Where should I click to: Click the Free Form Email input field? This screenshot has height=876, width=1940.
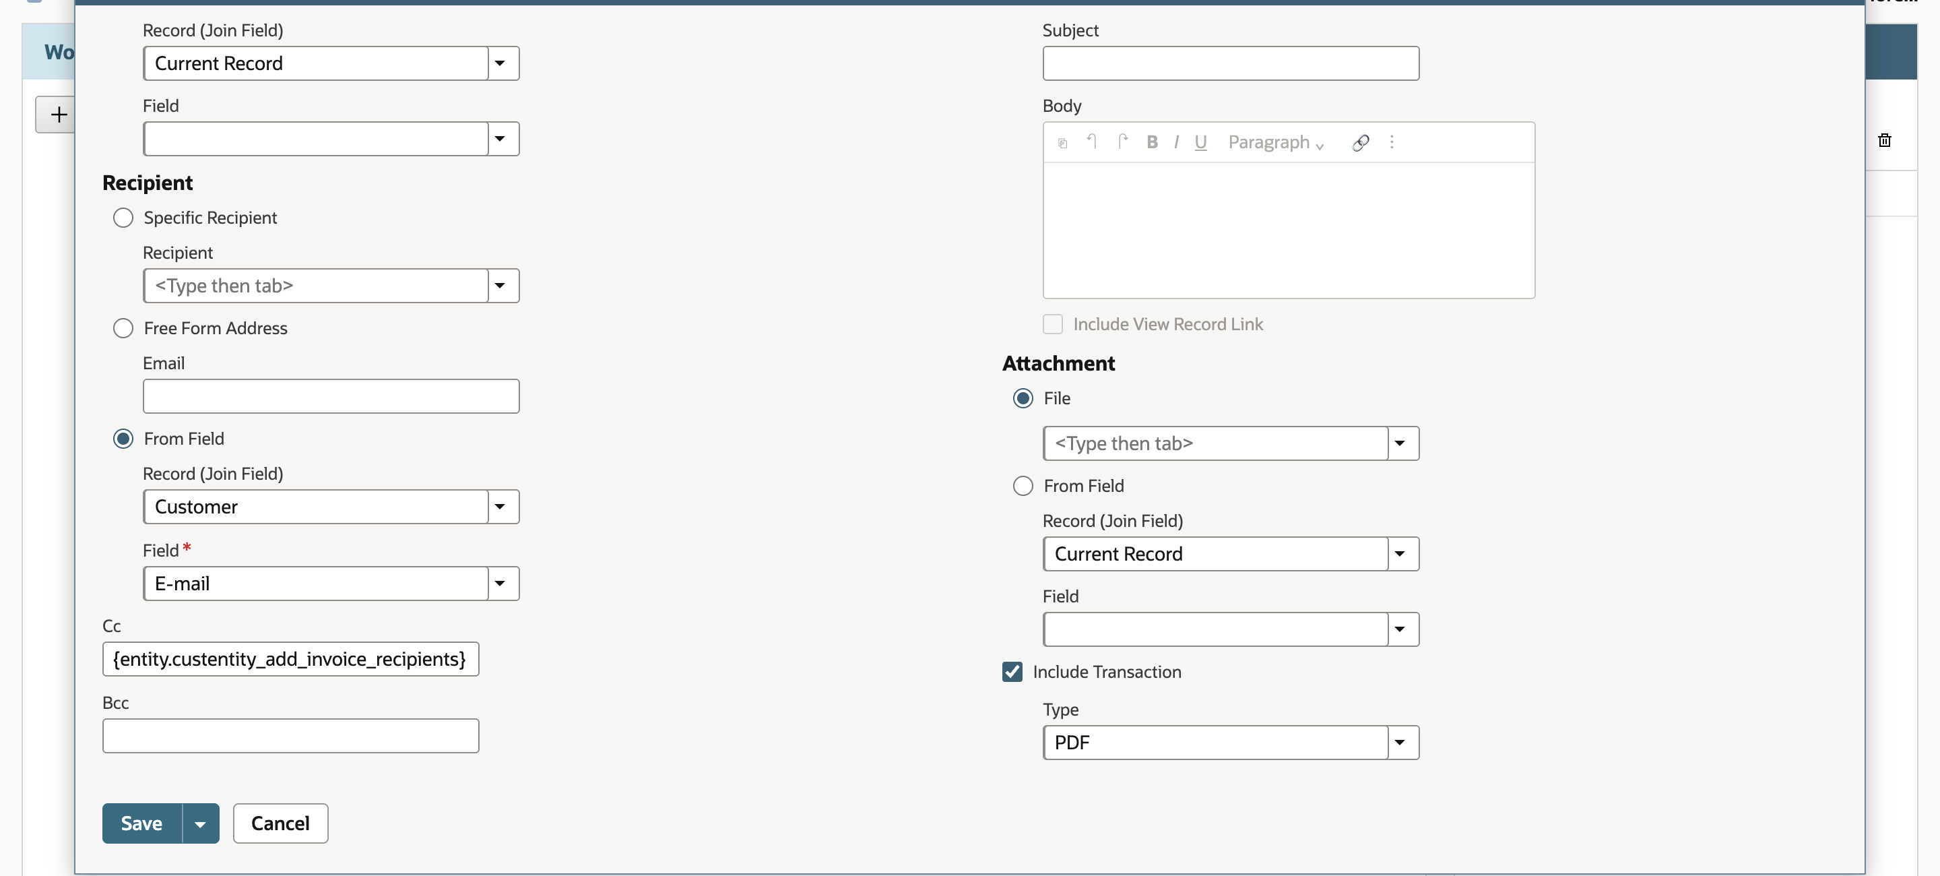click(x=331, y=396)
